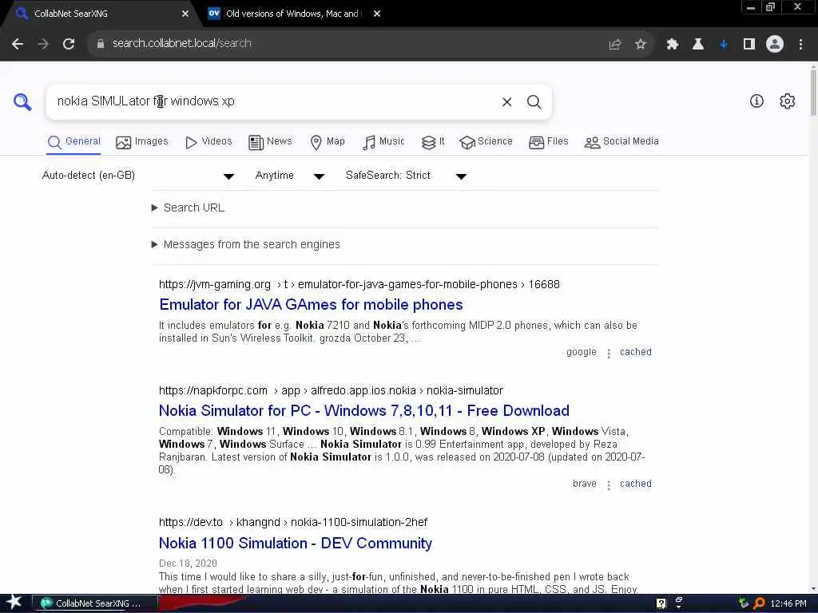Open the SafeSearch: Strict dropdown
Screen dimensions: 818x613
coord(406,176)
